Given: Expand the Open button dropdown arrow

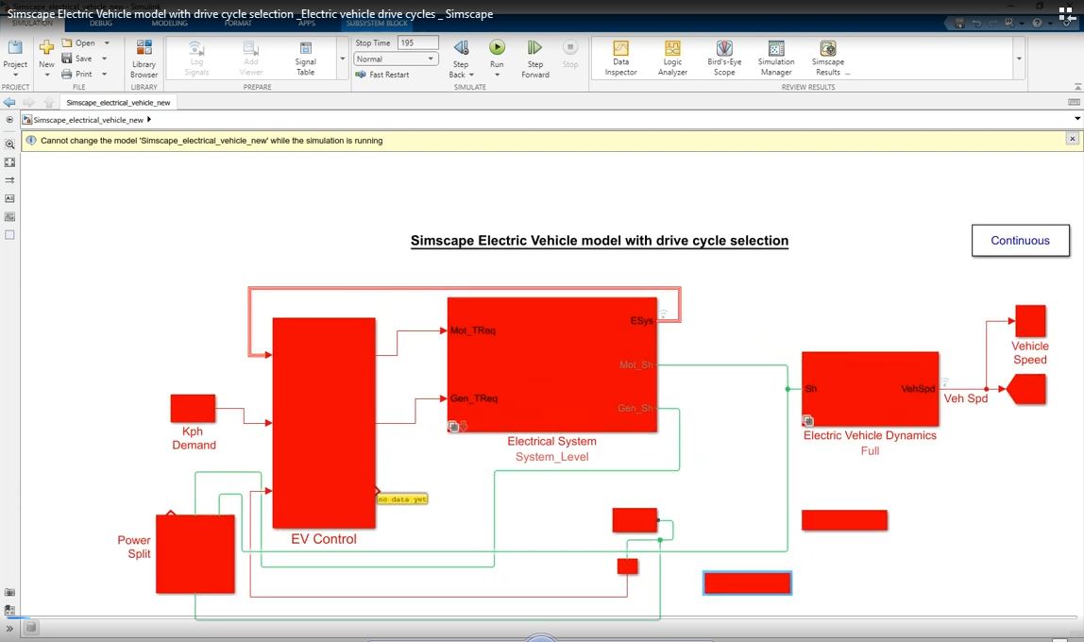Looking at the screenshot, I should point(107,42).
